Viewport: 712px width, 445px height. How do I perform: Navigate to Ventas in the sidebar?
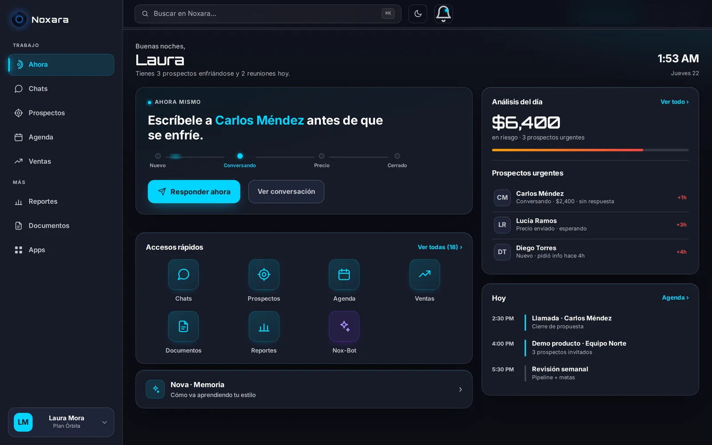[61, 162]
